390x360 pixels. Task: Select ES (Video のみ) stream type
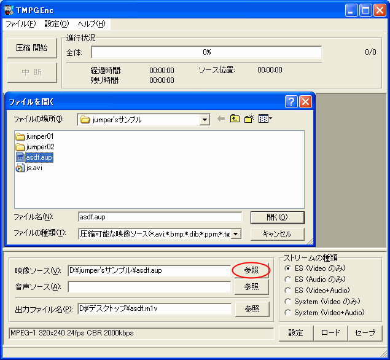tap(289, 268)
